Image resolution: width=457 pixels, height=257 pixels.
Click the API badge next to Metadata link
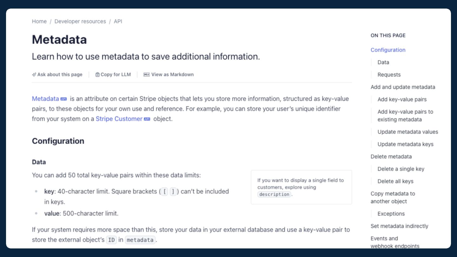click(x=63, y=99)
